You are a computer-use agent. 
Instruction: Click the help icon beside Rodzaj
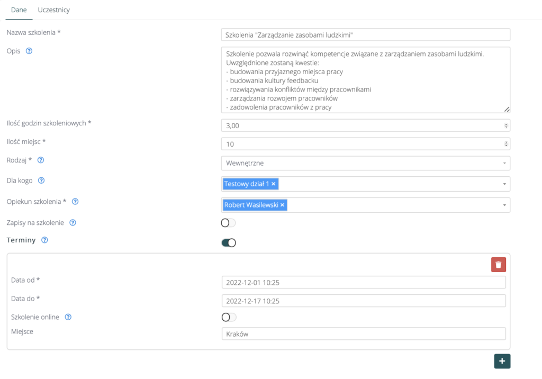pyautogui.click(x=41, y=160)
